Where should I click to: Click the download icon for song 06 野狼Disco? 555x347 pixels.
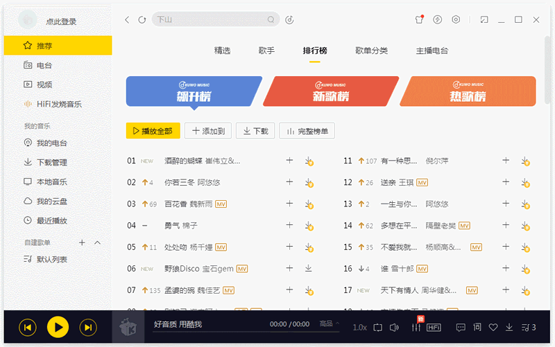(309, 269)
